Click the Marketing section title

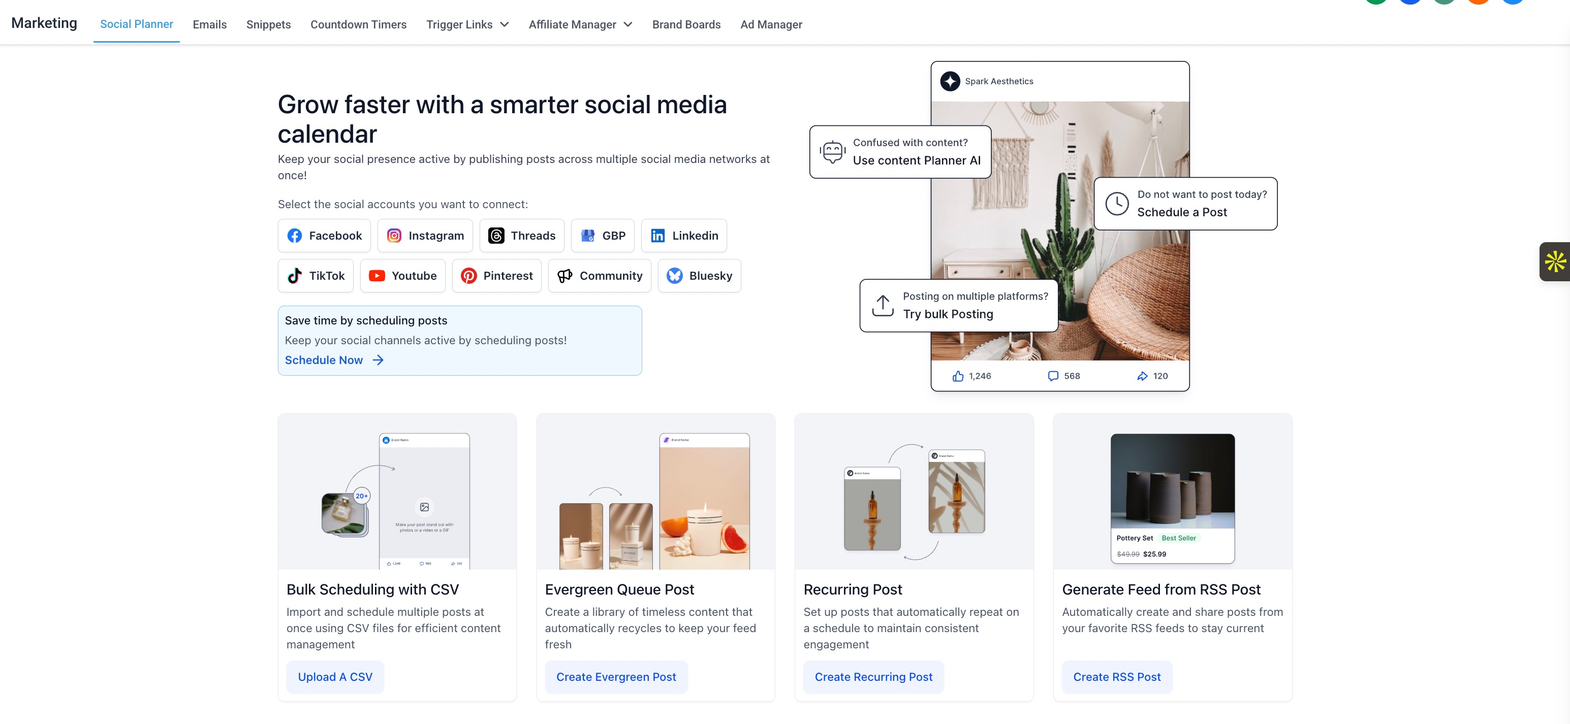[44, 23]
